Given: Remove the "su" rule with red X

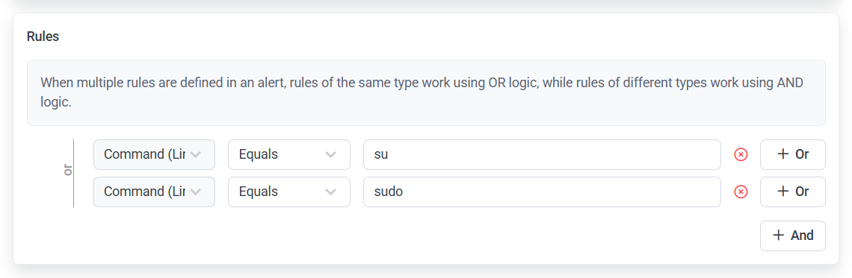Looking at the screenshot, I should [741, 154].
